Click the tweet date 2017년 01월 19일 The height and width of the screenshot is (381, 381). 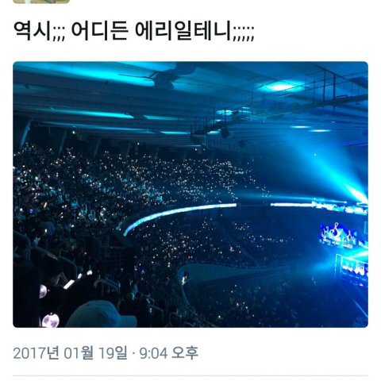pyautogui.click(x=70, y=353)
